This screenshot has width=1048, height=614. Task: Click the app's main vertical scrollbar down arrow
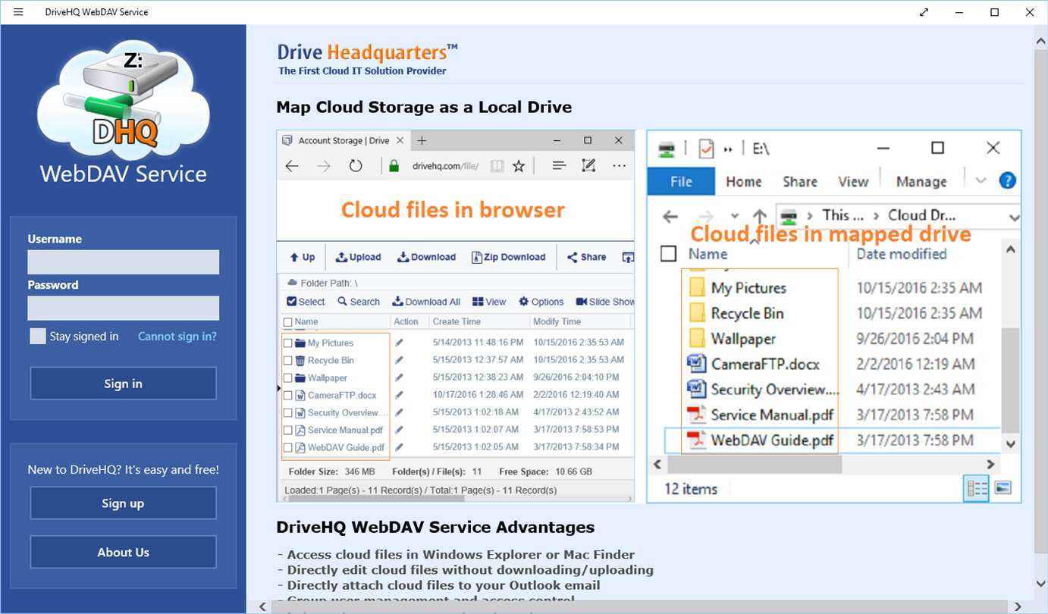click(1041, 584)
